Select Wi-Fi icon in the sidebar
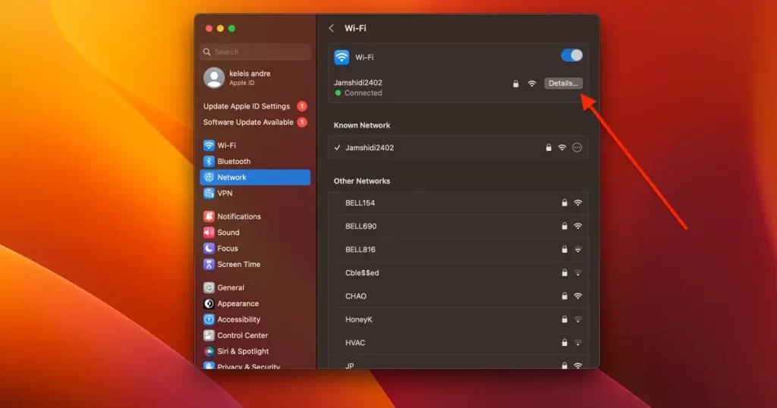 tap(209, 146)
